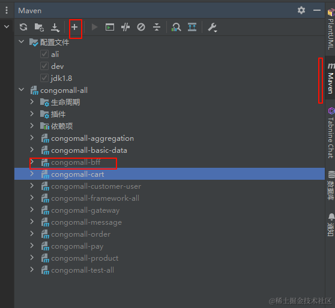This screenshot has width=335, height=308.
Task: Expand the congomall-bff module
Action: (32, 162)
